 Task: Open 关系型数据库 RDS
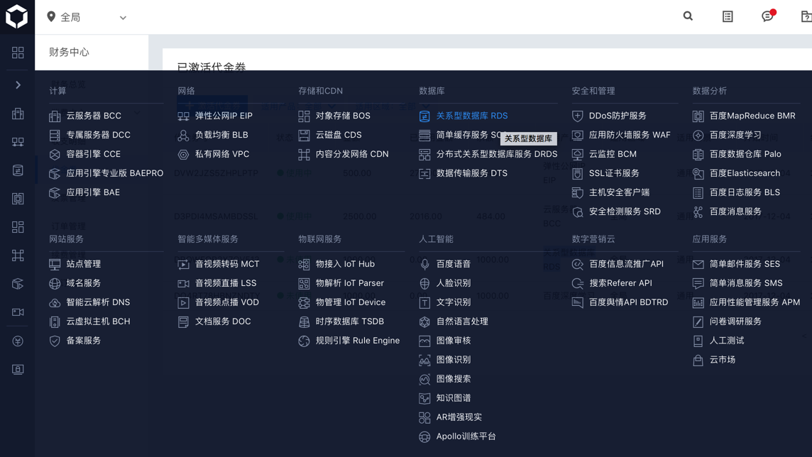click(472, 116)
